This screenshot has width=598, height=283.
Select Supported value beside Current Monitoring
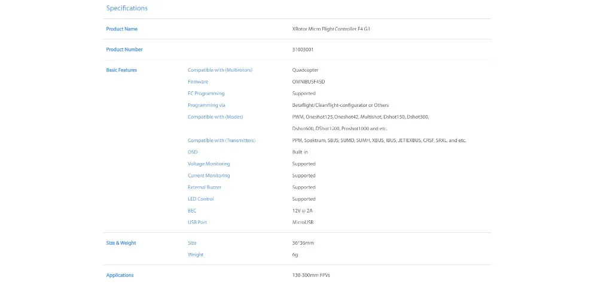[x=304, y=176]
